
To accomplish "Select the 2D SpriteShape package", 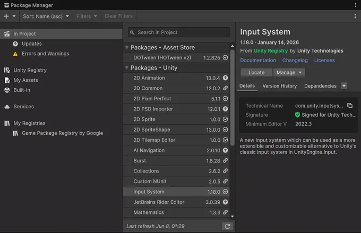I will [x=176, y=130].
